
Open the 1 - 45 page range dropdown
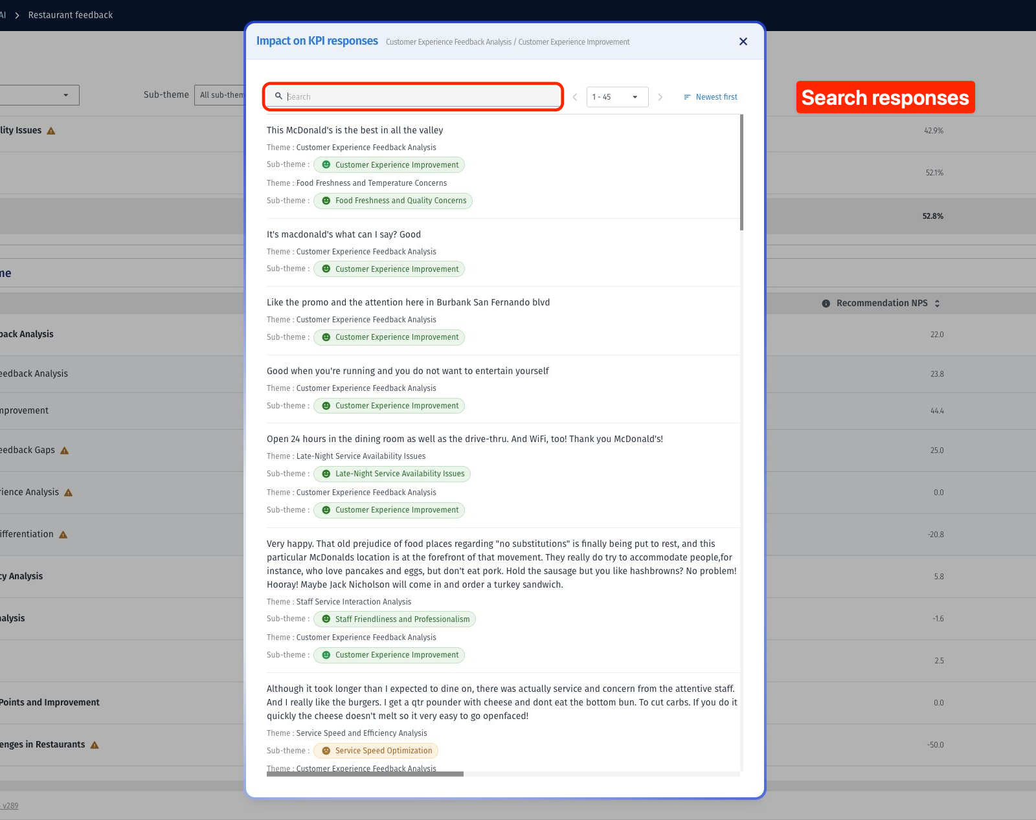[x=617, y=97]
